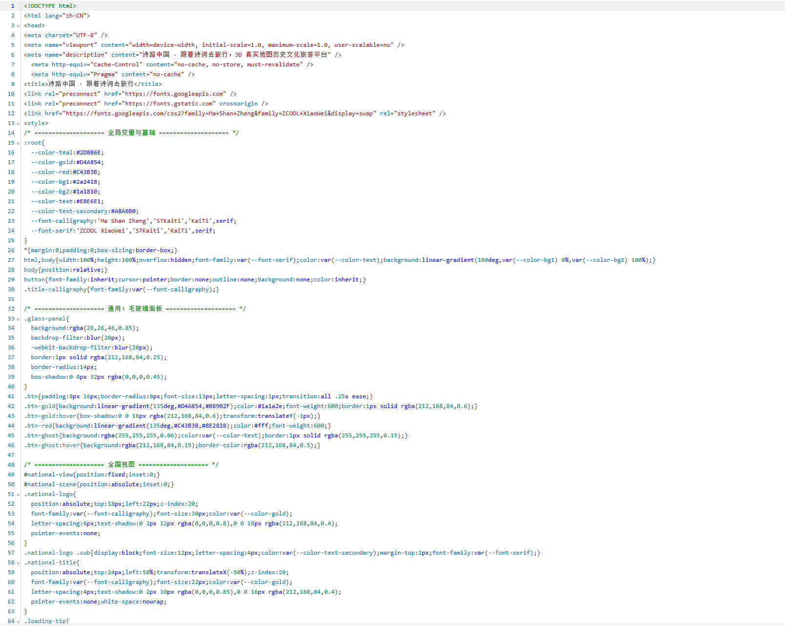Collapse the .national-logo rule fold arrow

click(x=19, y=495)
